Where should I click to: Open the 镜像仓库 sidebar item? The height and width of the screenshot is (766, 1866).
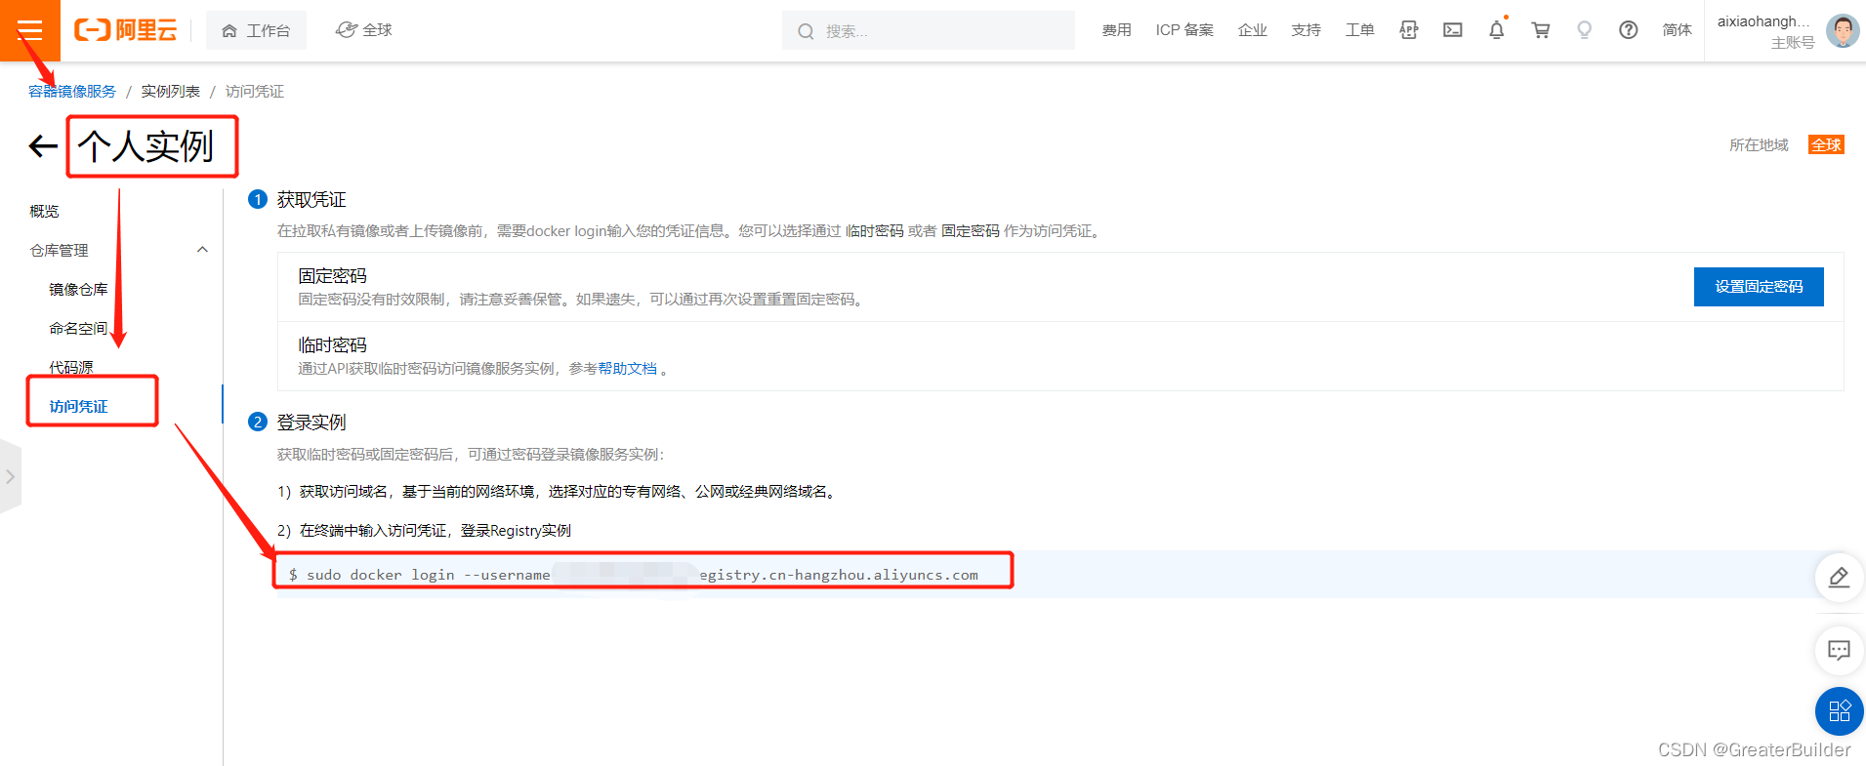(x=78, y=289)
